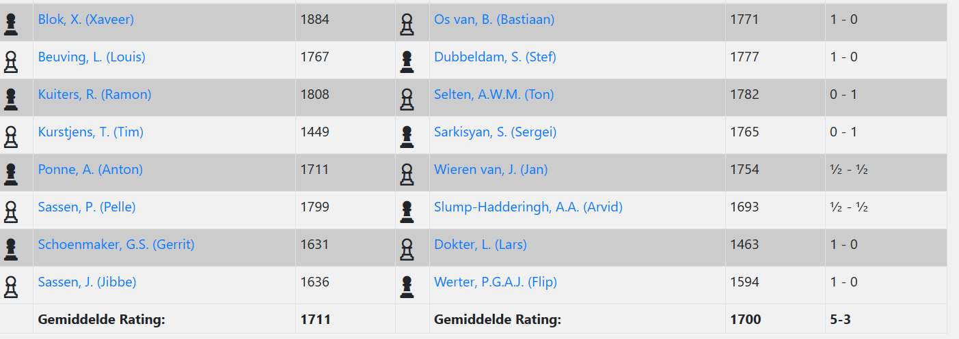Image resolution: width=959 pixels, height=339 pixels.
Task: Open player profile Blok, X. (Xaveer)
Action: pyautogui.click(x=85, y=20)
